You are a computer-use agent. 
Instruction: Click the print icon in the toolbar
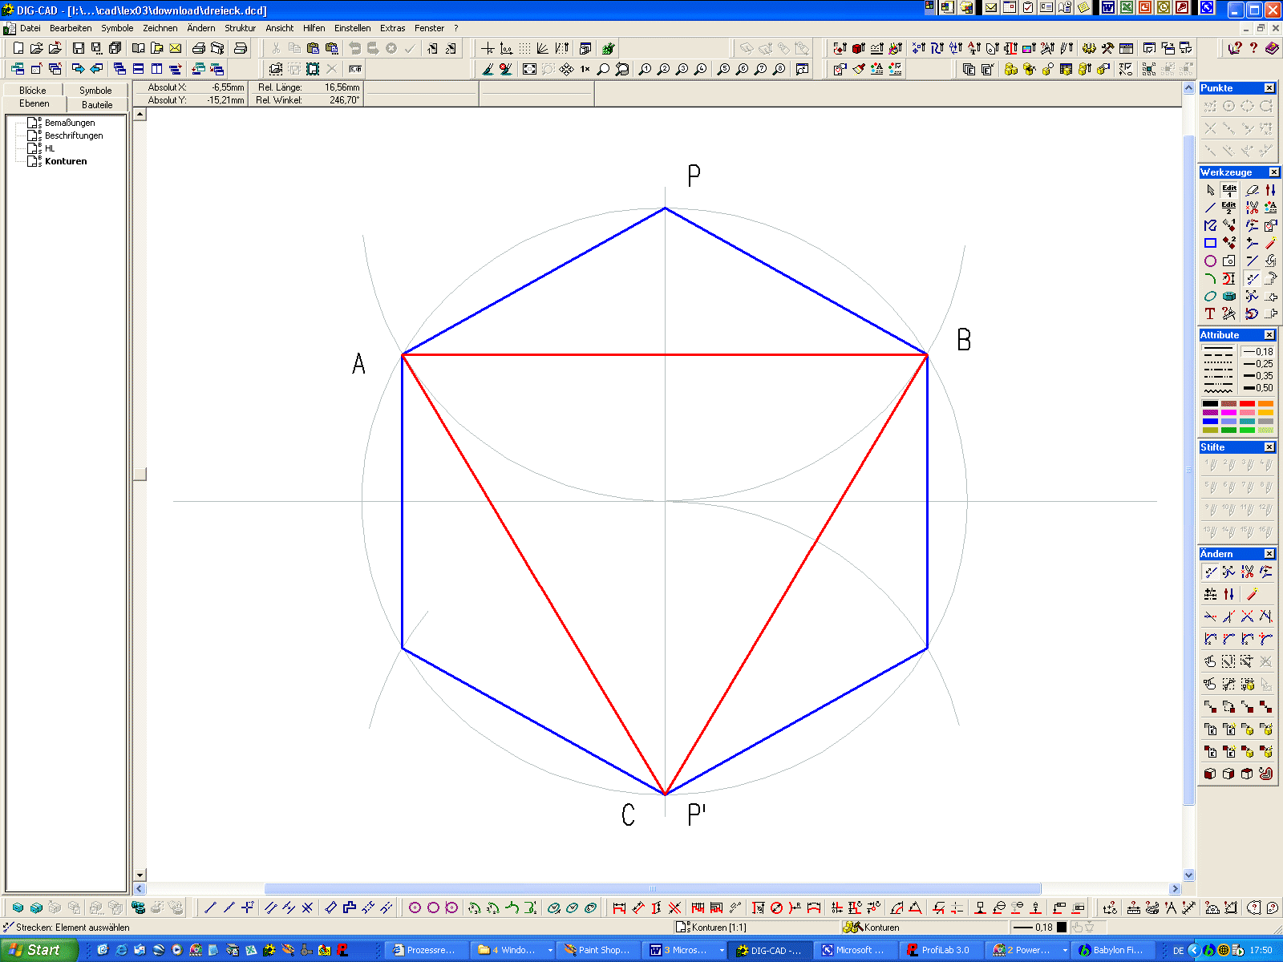pyautogui.click(x=198, y=48)
